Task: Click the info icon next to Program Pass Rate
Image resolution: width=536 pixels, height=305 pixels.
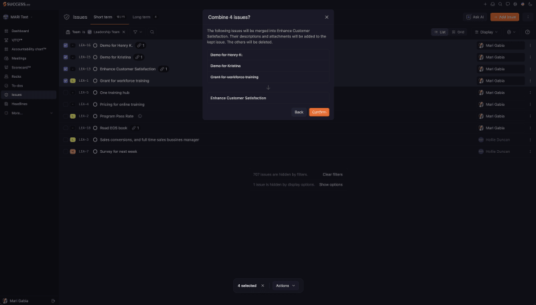Action: 140,116
